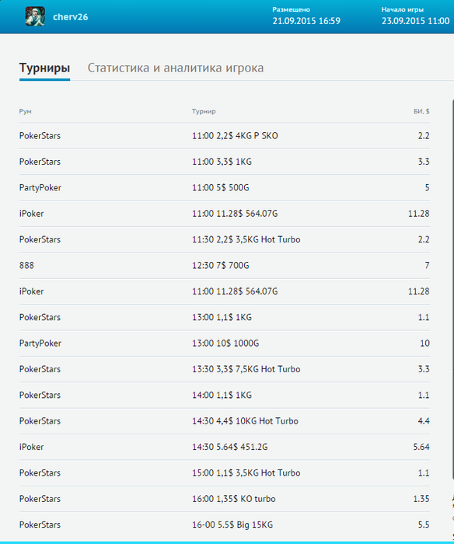Screen dimensions: 454x544
Task: Click the БИ, $ column header
Action: point(421,111)
